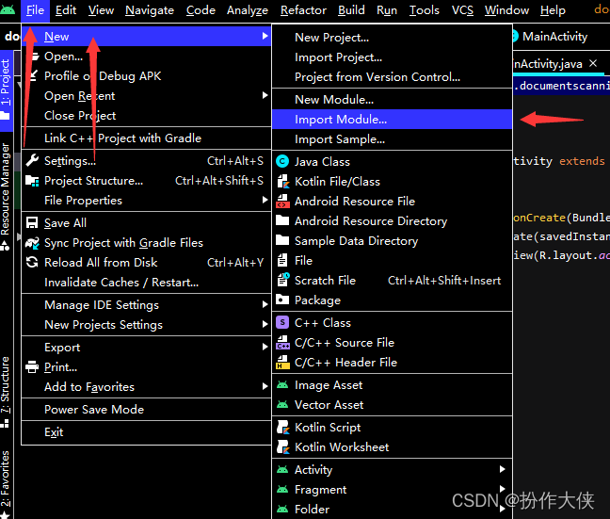The height and width of the screenshot is (519, 610).
Task: Click the Image Asset android icon
Action: click(282, 385)
